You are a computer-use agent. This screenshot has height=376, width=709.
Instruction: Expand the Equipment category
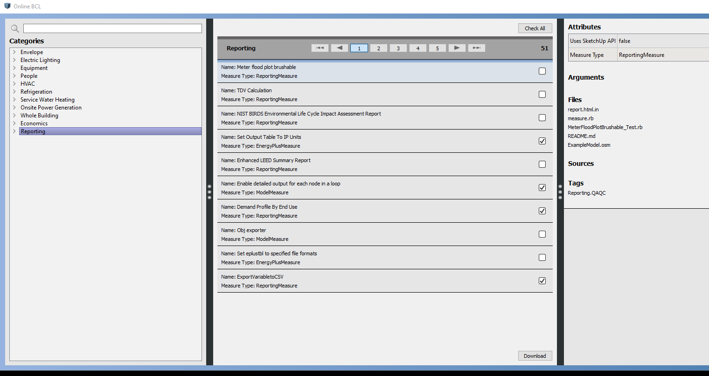[14, 68]
